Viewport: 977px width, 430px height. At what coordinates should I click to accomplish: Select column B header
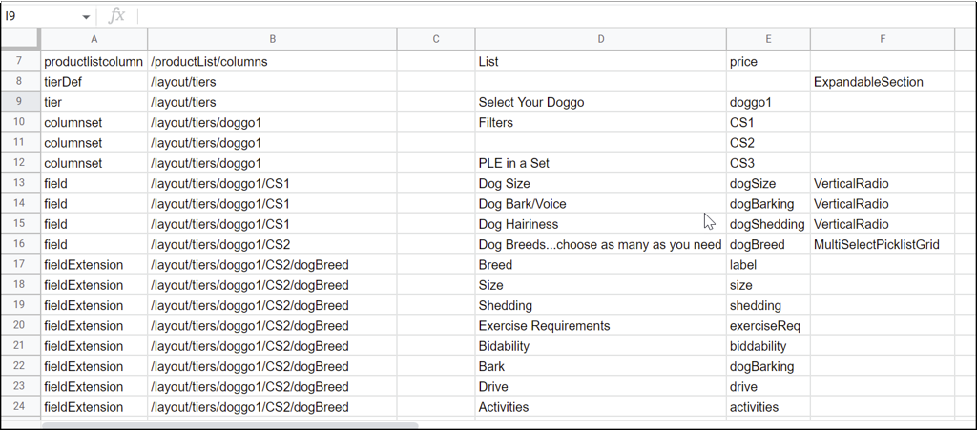(272, 39)
